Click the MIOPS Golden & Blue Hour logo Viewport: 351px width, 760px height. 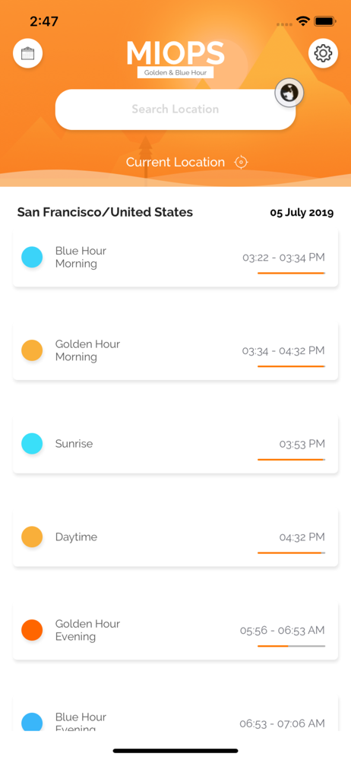point(175,59)
